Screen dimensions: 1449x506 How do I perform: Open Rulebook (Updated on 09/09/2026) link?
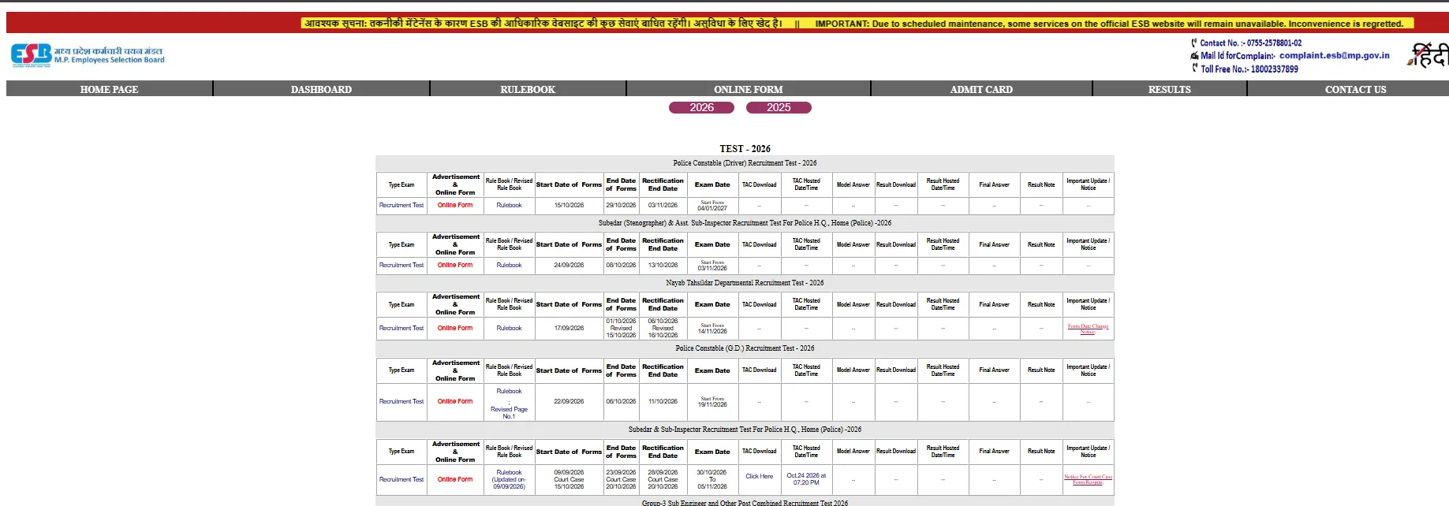coord(509,479)
